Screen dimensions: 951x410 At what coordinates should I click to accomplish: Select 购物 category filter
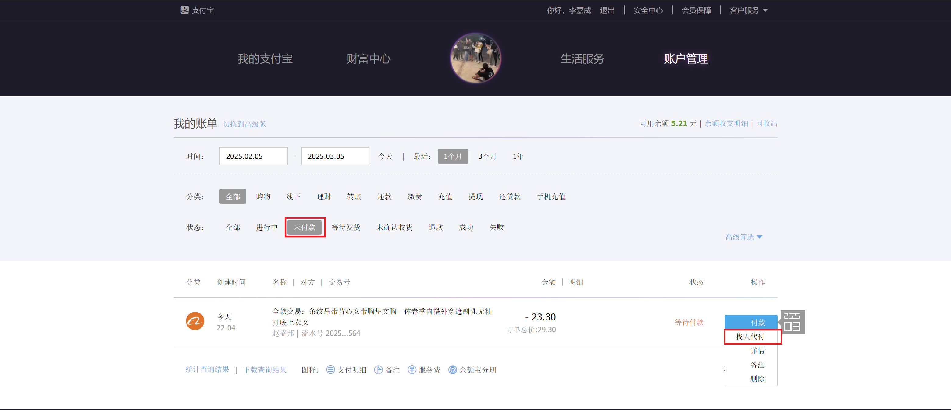click(263, 196)
